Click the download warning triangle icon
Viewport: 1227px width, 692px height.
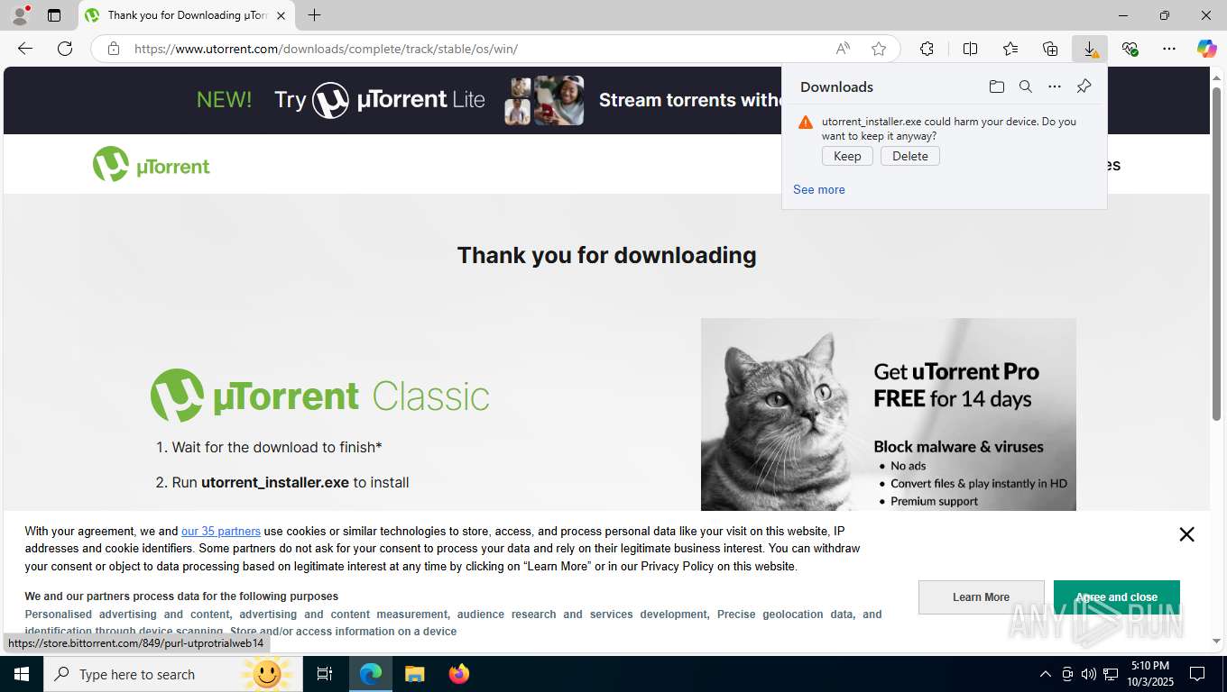tap(806, 123)
